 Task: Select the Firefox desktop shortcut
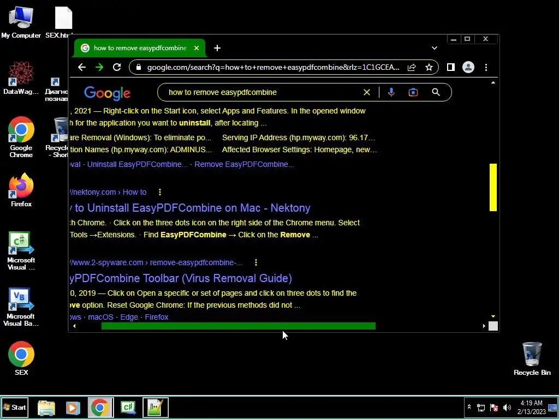click(x=21, y=190)
